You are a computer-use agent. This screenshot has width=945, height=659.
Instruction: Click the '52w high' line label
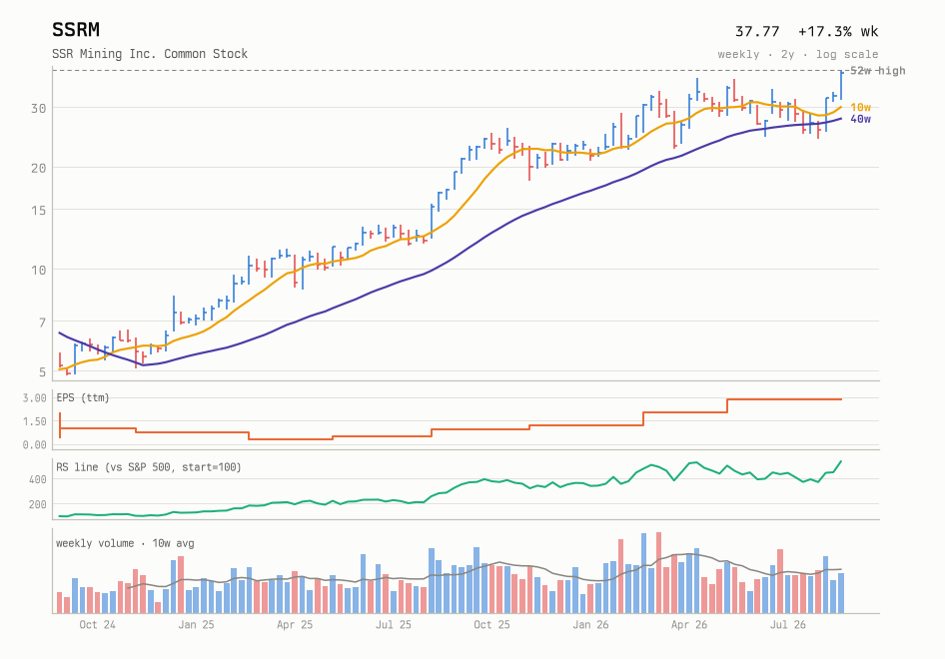coord(877,71)
